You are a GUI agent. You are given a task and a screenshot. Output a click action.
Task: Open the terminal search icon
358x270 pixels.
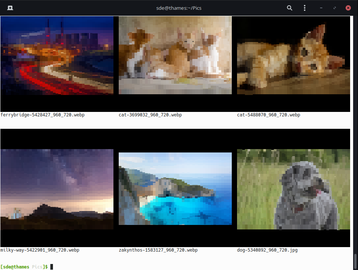pos(289,8)
